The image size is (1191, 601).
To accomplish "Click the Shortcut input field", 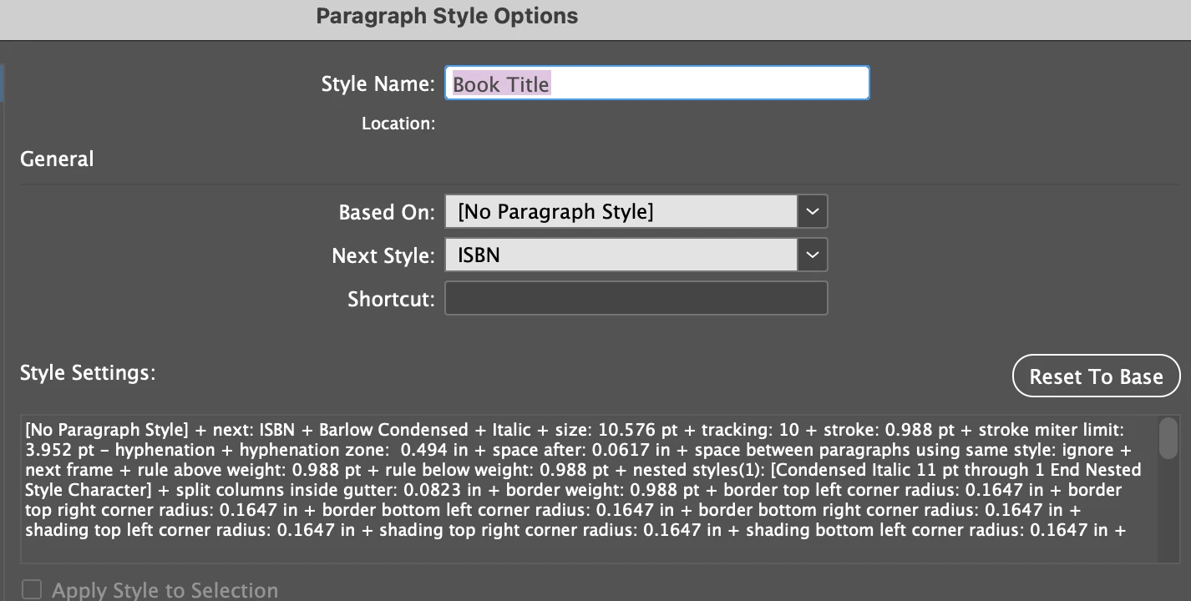I will 636,298.
